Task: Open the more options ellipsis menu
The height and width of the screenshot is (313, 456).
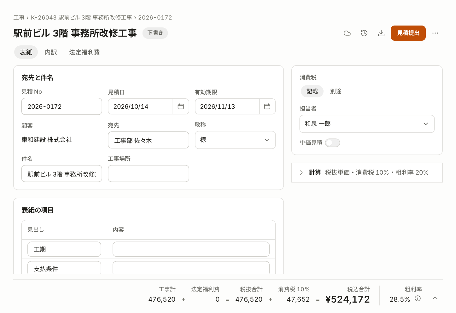Action: tap(435, 33)
